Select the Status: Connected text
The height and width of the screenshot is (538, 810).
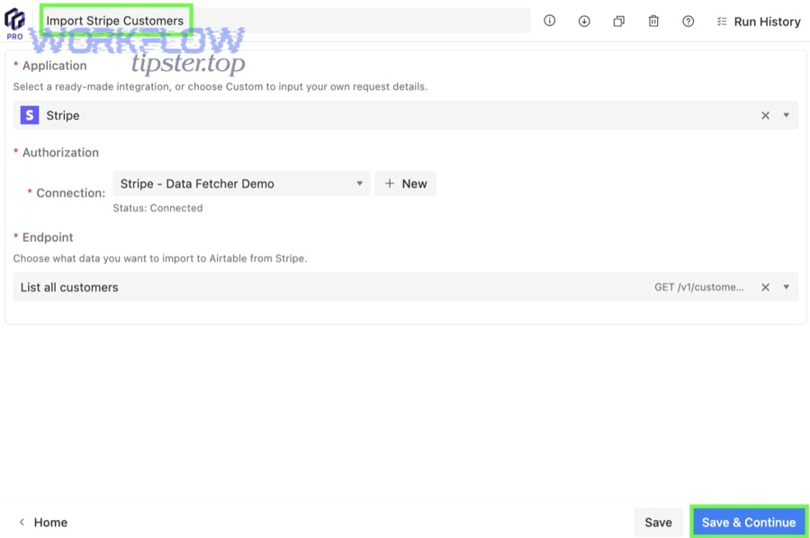click(x=160, y=207)
